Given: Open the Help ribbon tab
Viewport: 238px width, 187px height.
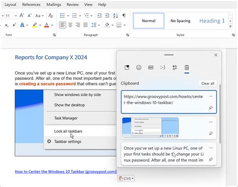Looking at the screenshot, I should pos(102,5).
